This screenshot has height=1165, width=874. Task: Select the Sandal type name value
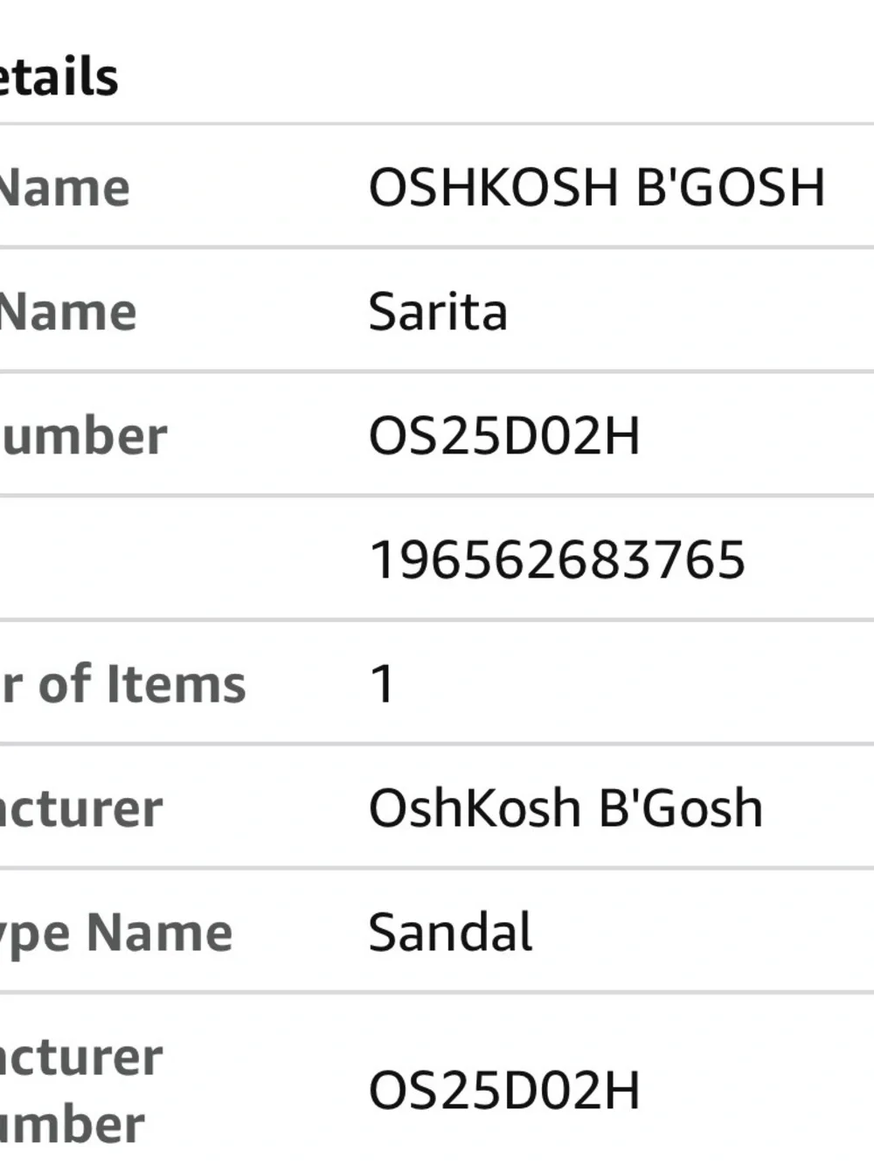point(450,933)
